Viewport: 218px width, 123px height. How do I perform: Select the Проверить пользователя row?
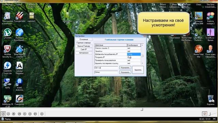click(x=118, y=60)
